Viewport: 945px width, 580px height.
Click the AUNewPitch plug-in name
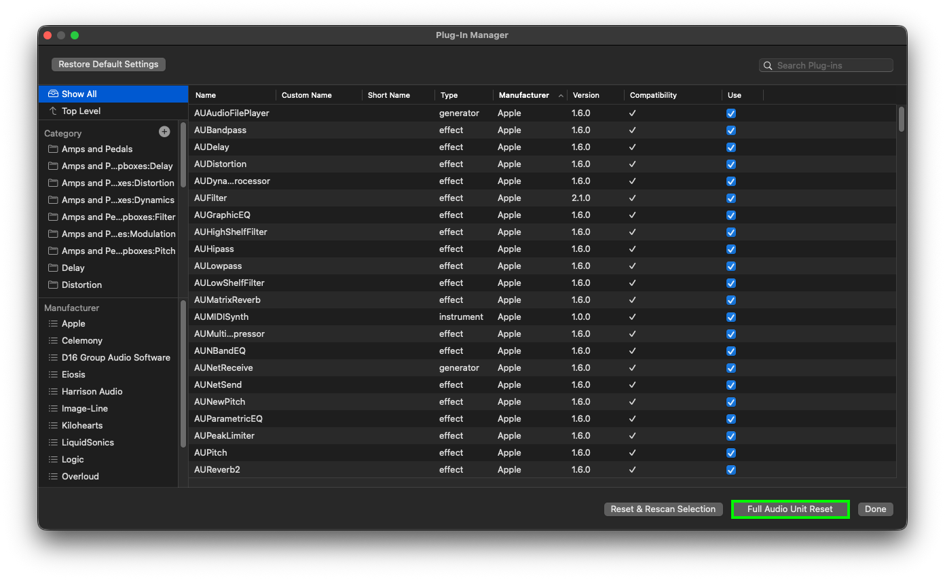pyautogui.click(x=220, y=401)
